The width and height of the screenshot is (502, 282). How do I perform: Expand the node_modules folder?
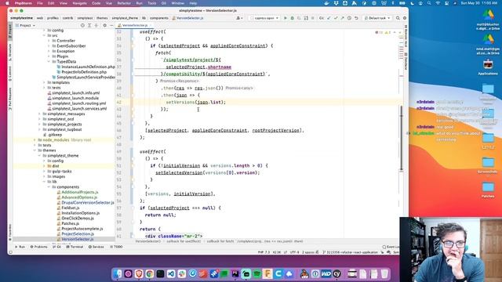click(x=35, y=139)
